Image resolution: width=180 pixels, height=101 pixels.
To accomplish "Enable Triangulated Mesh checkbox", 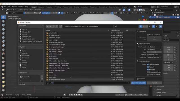I will 148,72.
